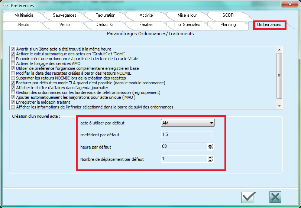Click the options list scroll up arrow
This screenshot has width=301, height=208.
pos(279,50)
